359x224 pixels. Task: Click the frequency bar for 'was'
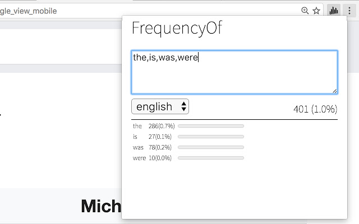[x=210, y=147]
